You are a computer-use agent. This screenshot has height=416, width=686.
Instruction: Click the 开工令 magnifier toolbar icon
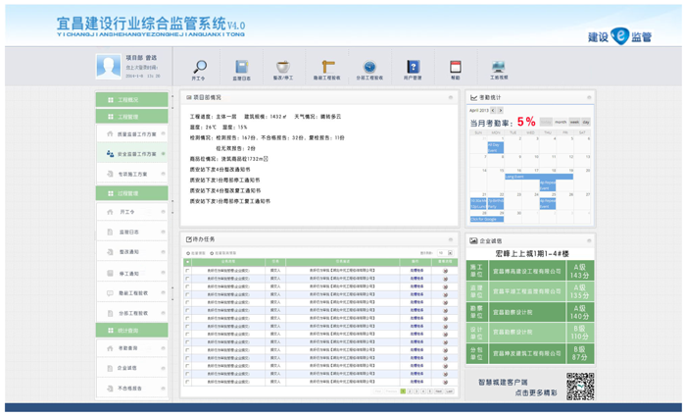(198, 67)
